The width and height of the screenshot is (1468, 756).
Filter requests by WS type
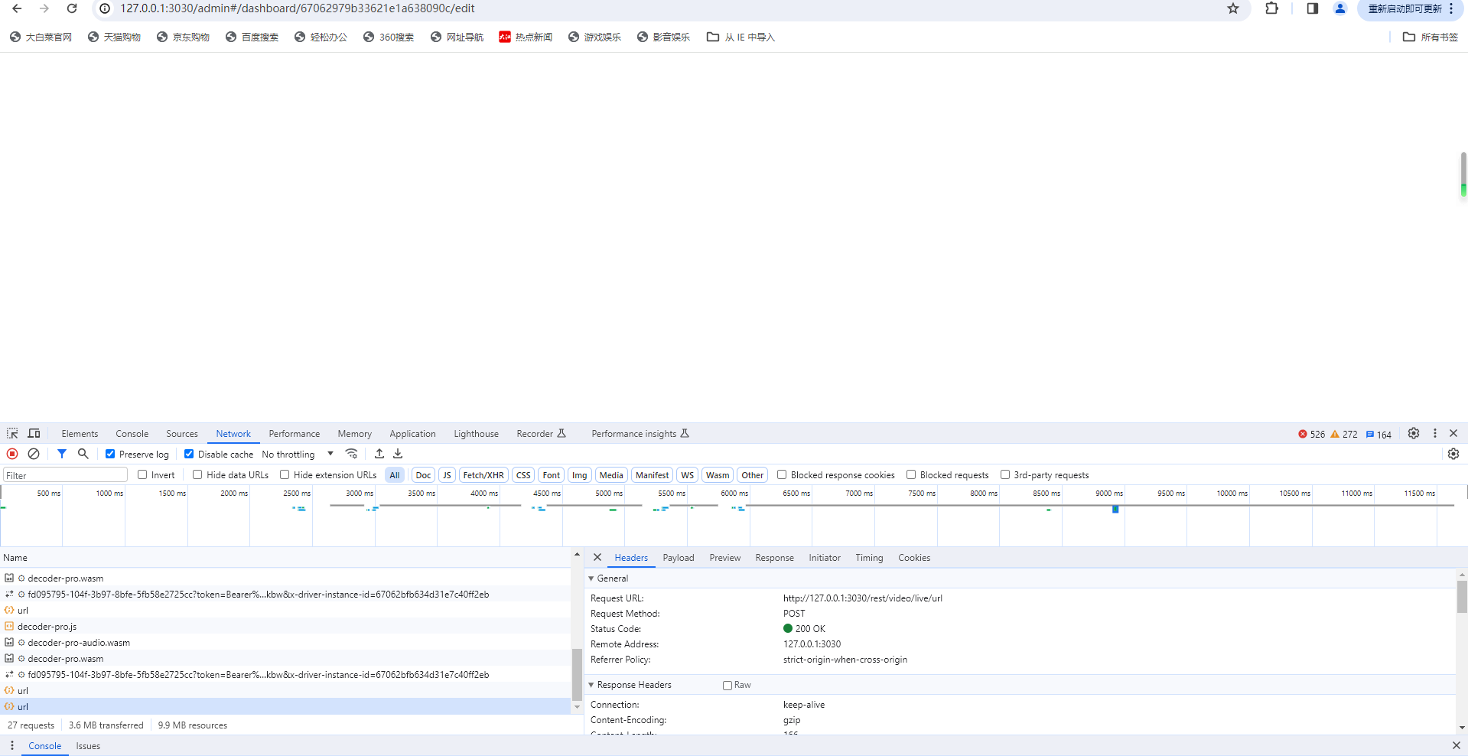[x=688, y=474]
